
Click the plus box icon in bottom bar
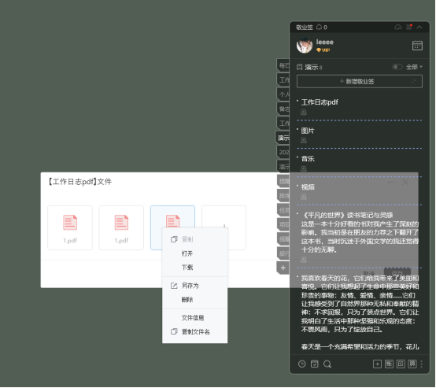[377, 364]
